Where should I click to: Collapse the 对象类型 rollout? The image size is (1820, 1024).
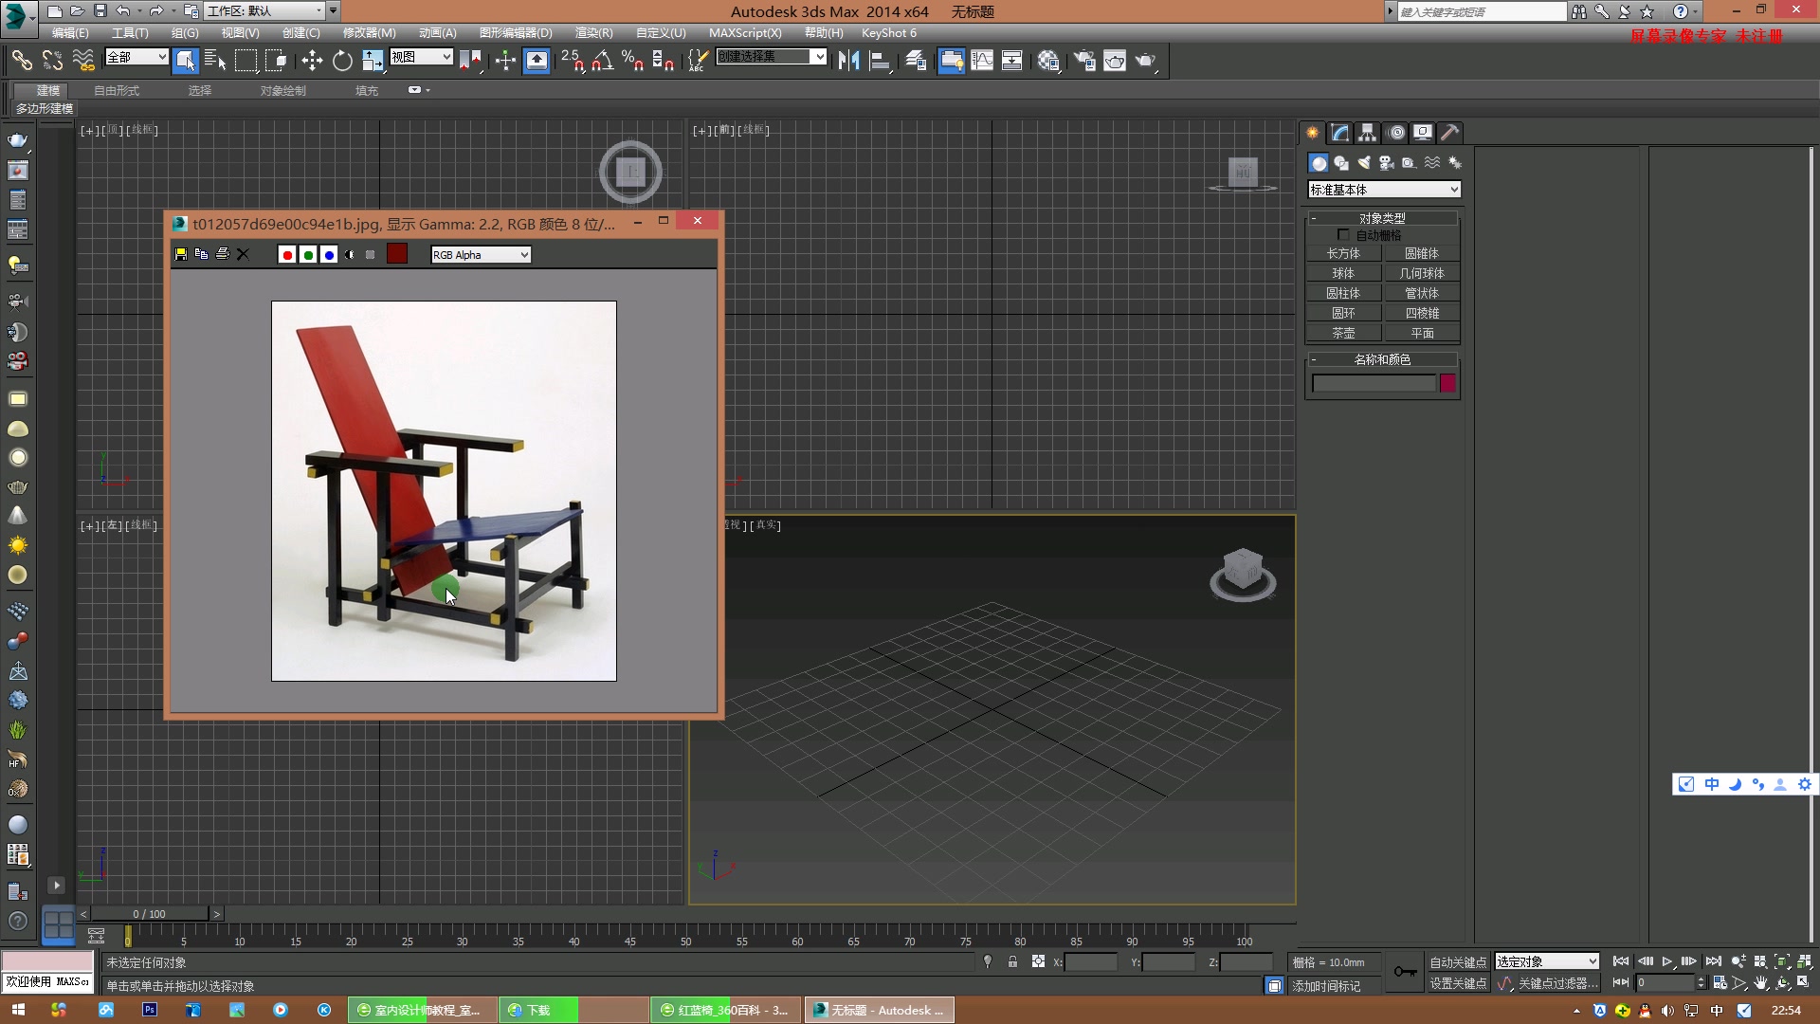click(1382, 218)
